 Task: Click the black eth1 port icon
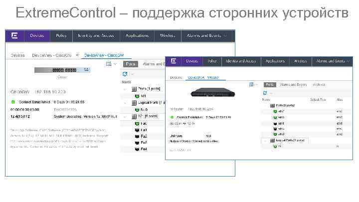[x=275, y=124]
